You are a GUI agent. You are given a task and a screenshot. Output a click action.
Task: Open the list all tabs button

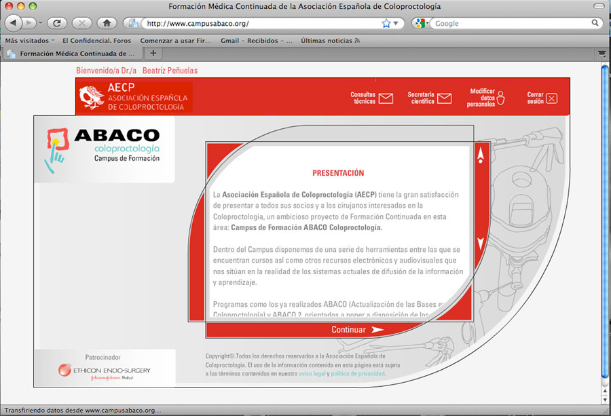pos(602,54)
